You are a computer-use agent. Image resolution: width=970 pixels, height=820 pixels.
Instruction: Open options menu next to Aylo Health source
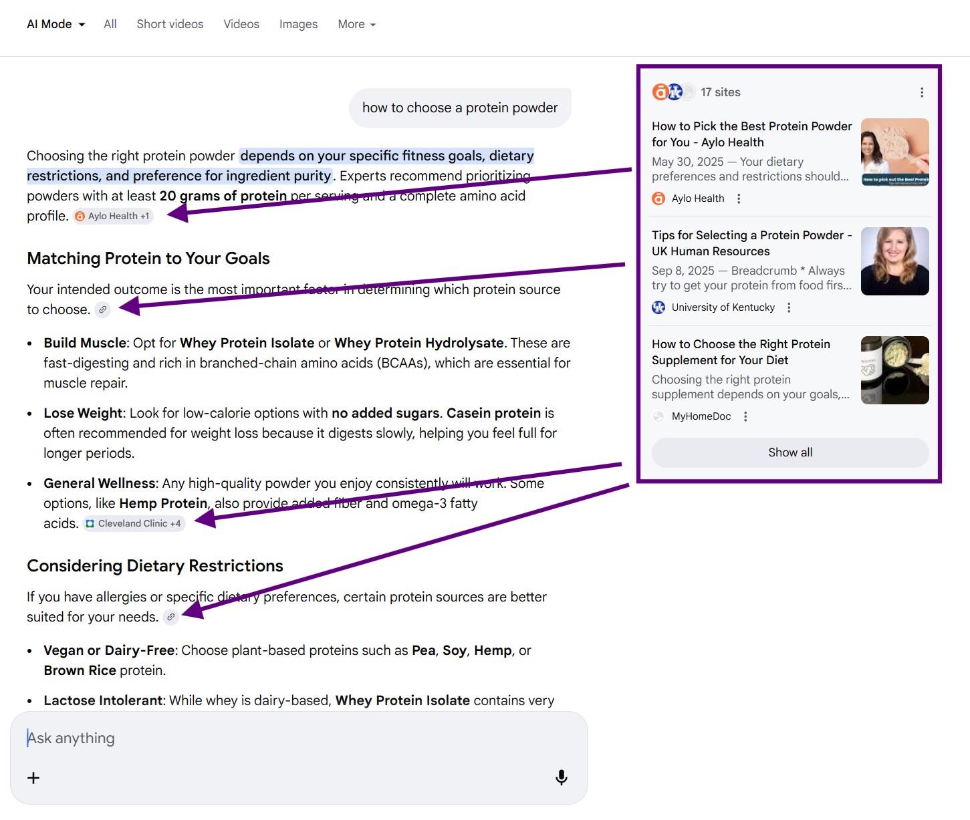739,198
